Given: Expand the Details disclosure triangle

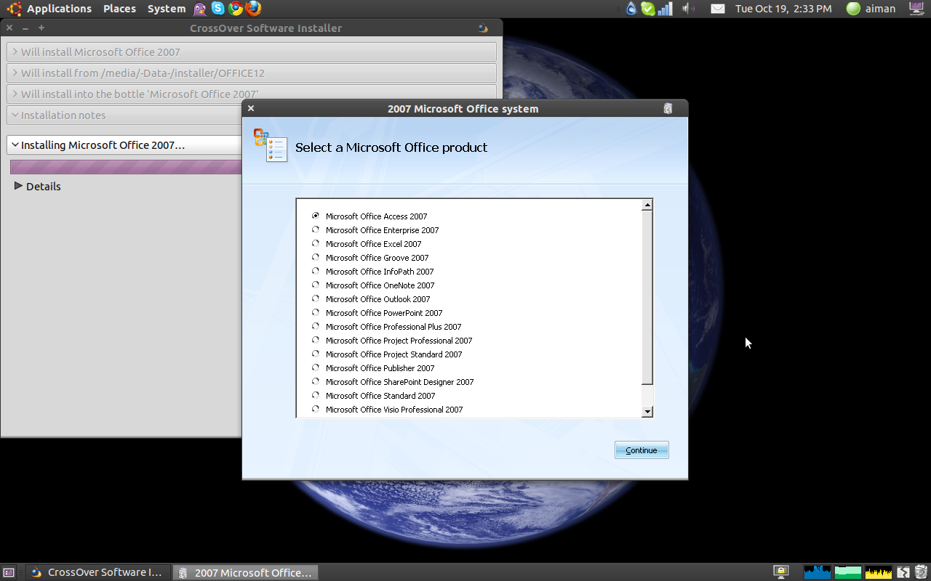Looking at the screenshot, I should [x=19, y=186].
